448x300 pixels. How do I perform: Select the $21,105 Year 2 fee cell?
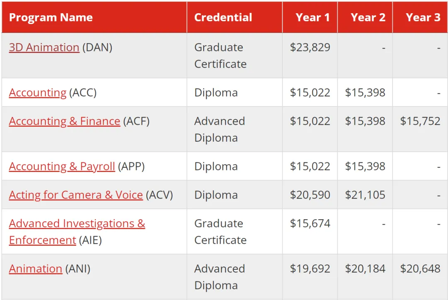tap(365, 195)
